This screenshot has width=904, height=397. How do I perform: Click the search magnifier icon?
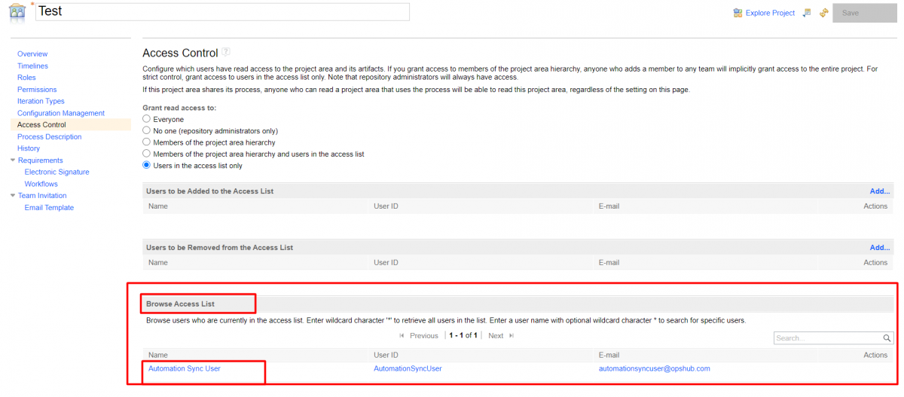click(x=887, y=338)
